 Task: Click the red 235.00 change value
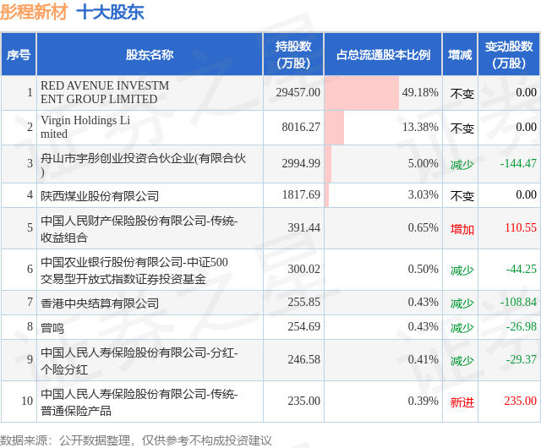[x=521, y=401]
